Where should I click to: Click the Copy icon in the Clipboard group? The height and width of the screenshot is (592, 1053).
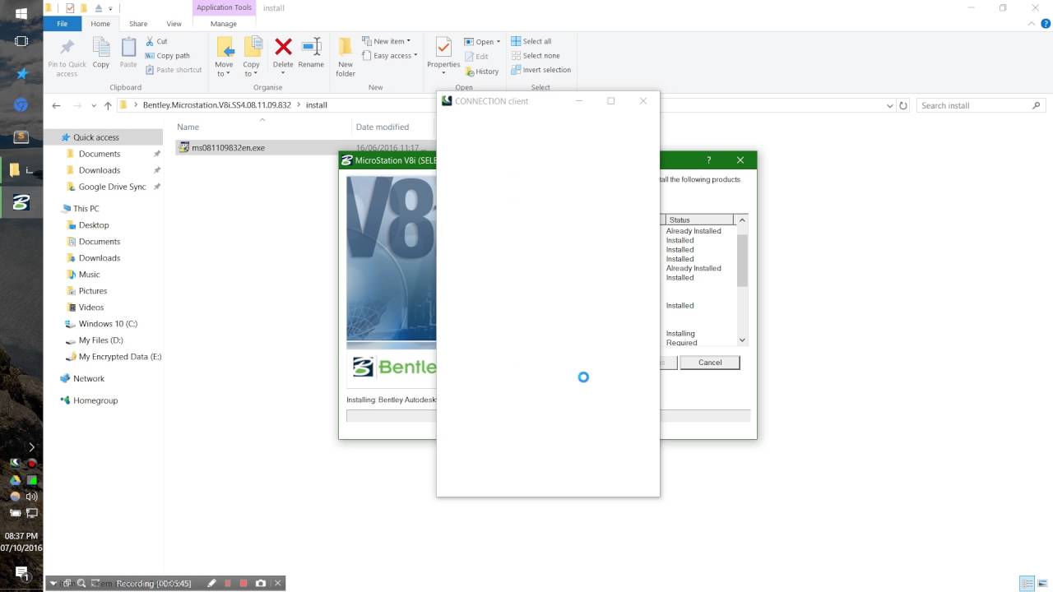(100, 48)
